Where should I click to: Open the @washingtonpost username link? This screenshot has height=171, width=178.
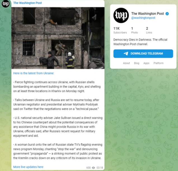(x=143, y=18)
